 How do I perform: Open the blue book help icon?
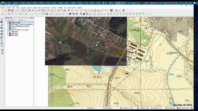pyautogui.click(x=111, y=10)
